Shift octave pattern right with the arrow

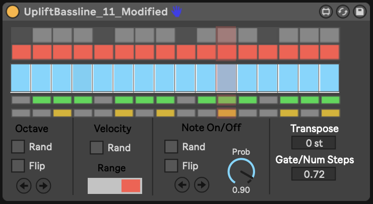click(x=43, y=185)
